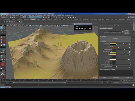
Task: Click the big red sphere icon in left toolbox
Action: pyautogui.click(x=3, y=65)
